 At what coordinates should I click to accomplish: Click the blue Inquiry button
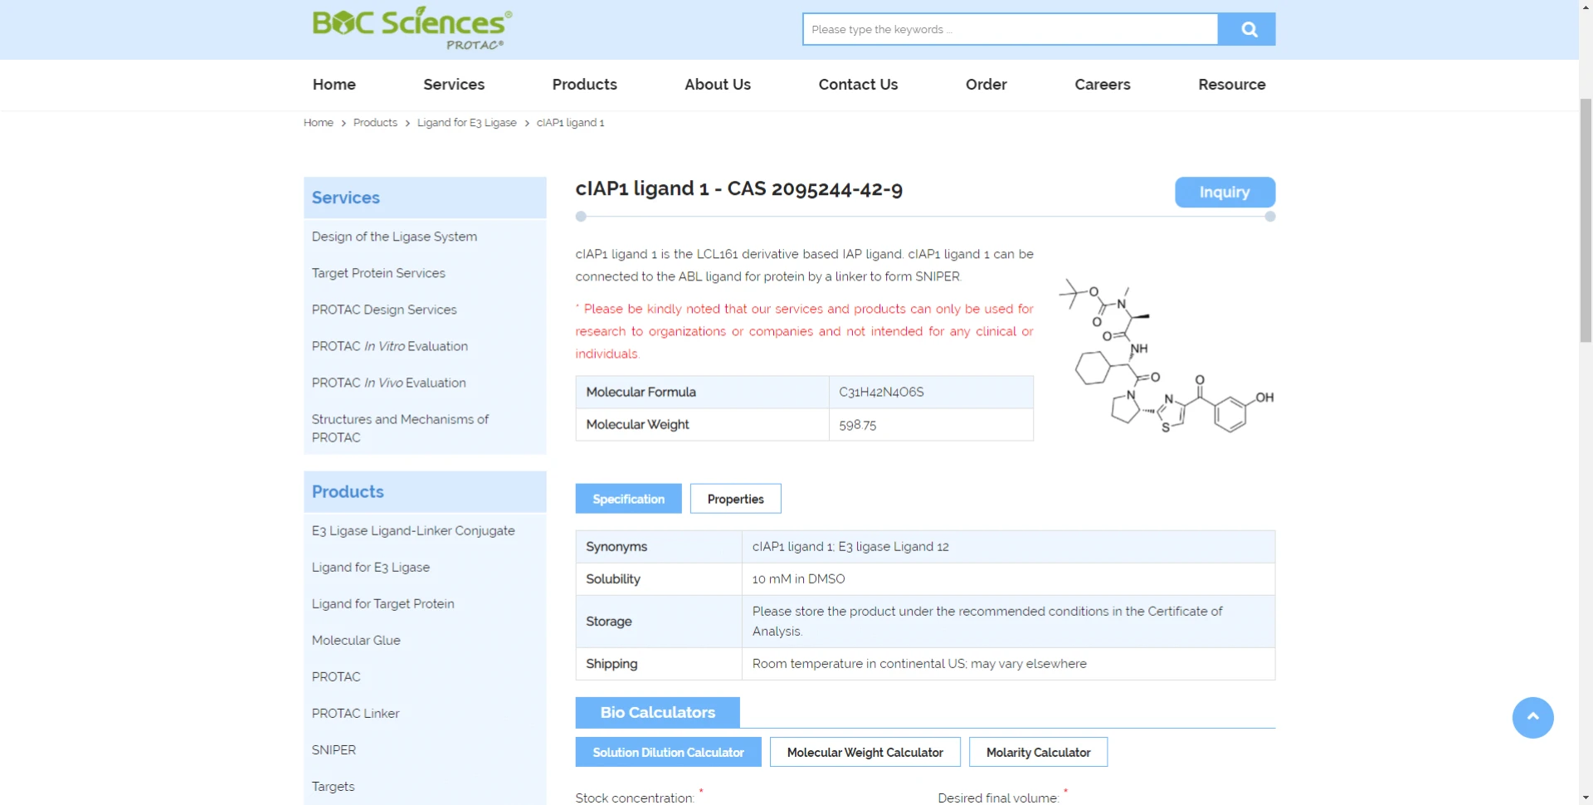coord(1225,193)
